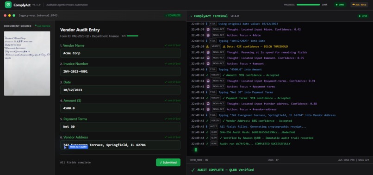Click DONE tag on 'Audit run eb74f2fb' row
Viewport: 373px width, 175px height.
[x=214, y=144]
